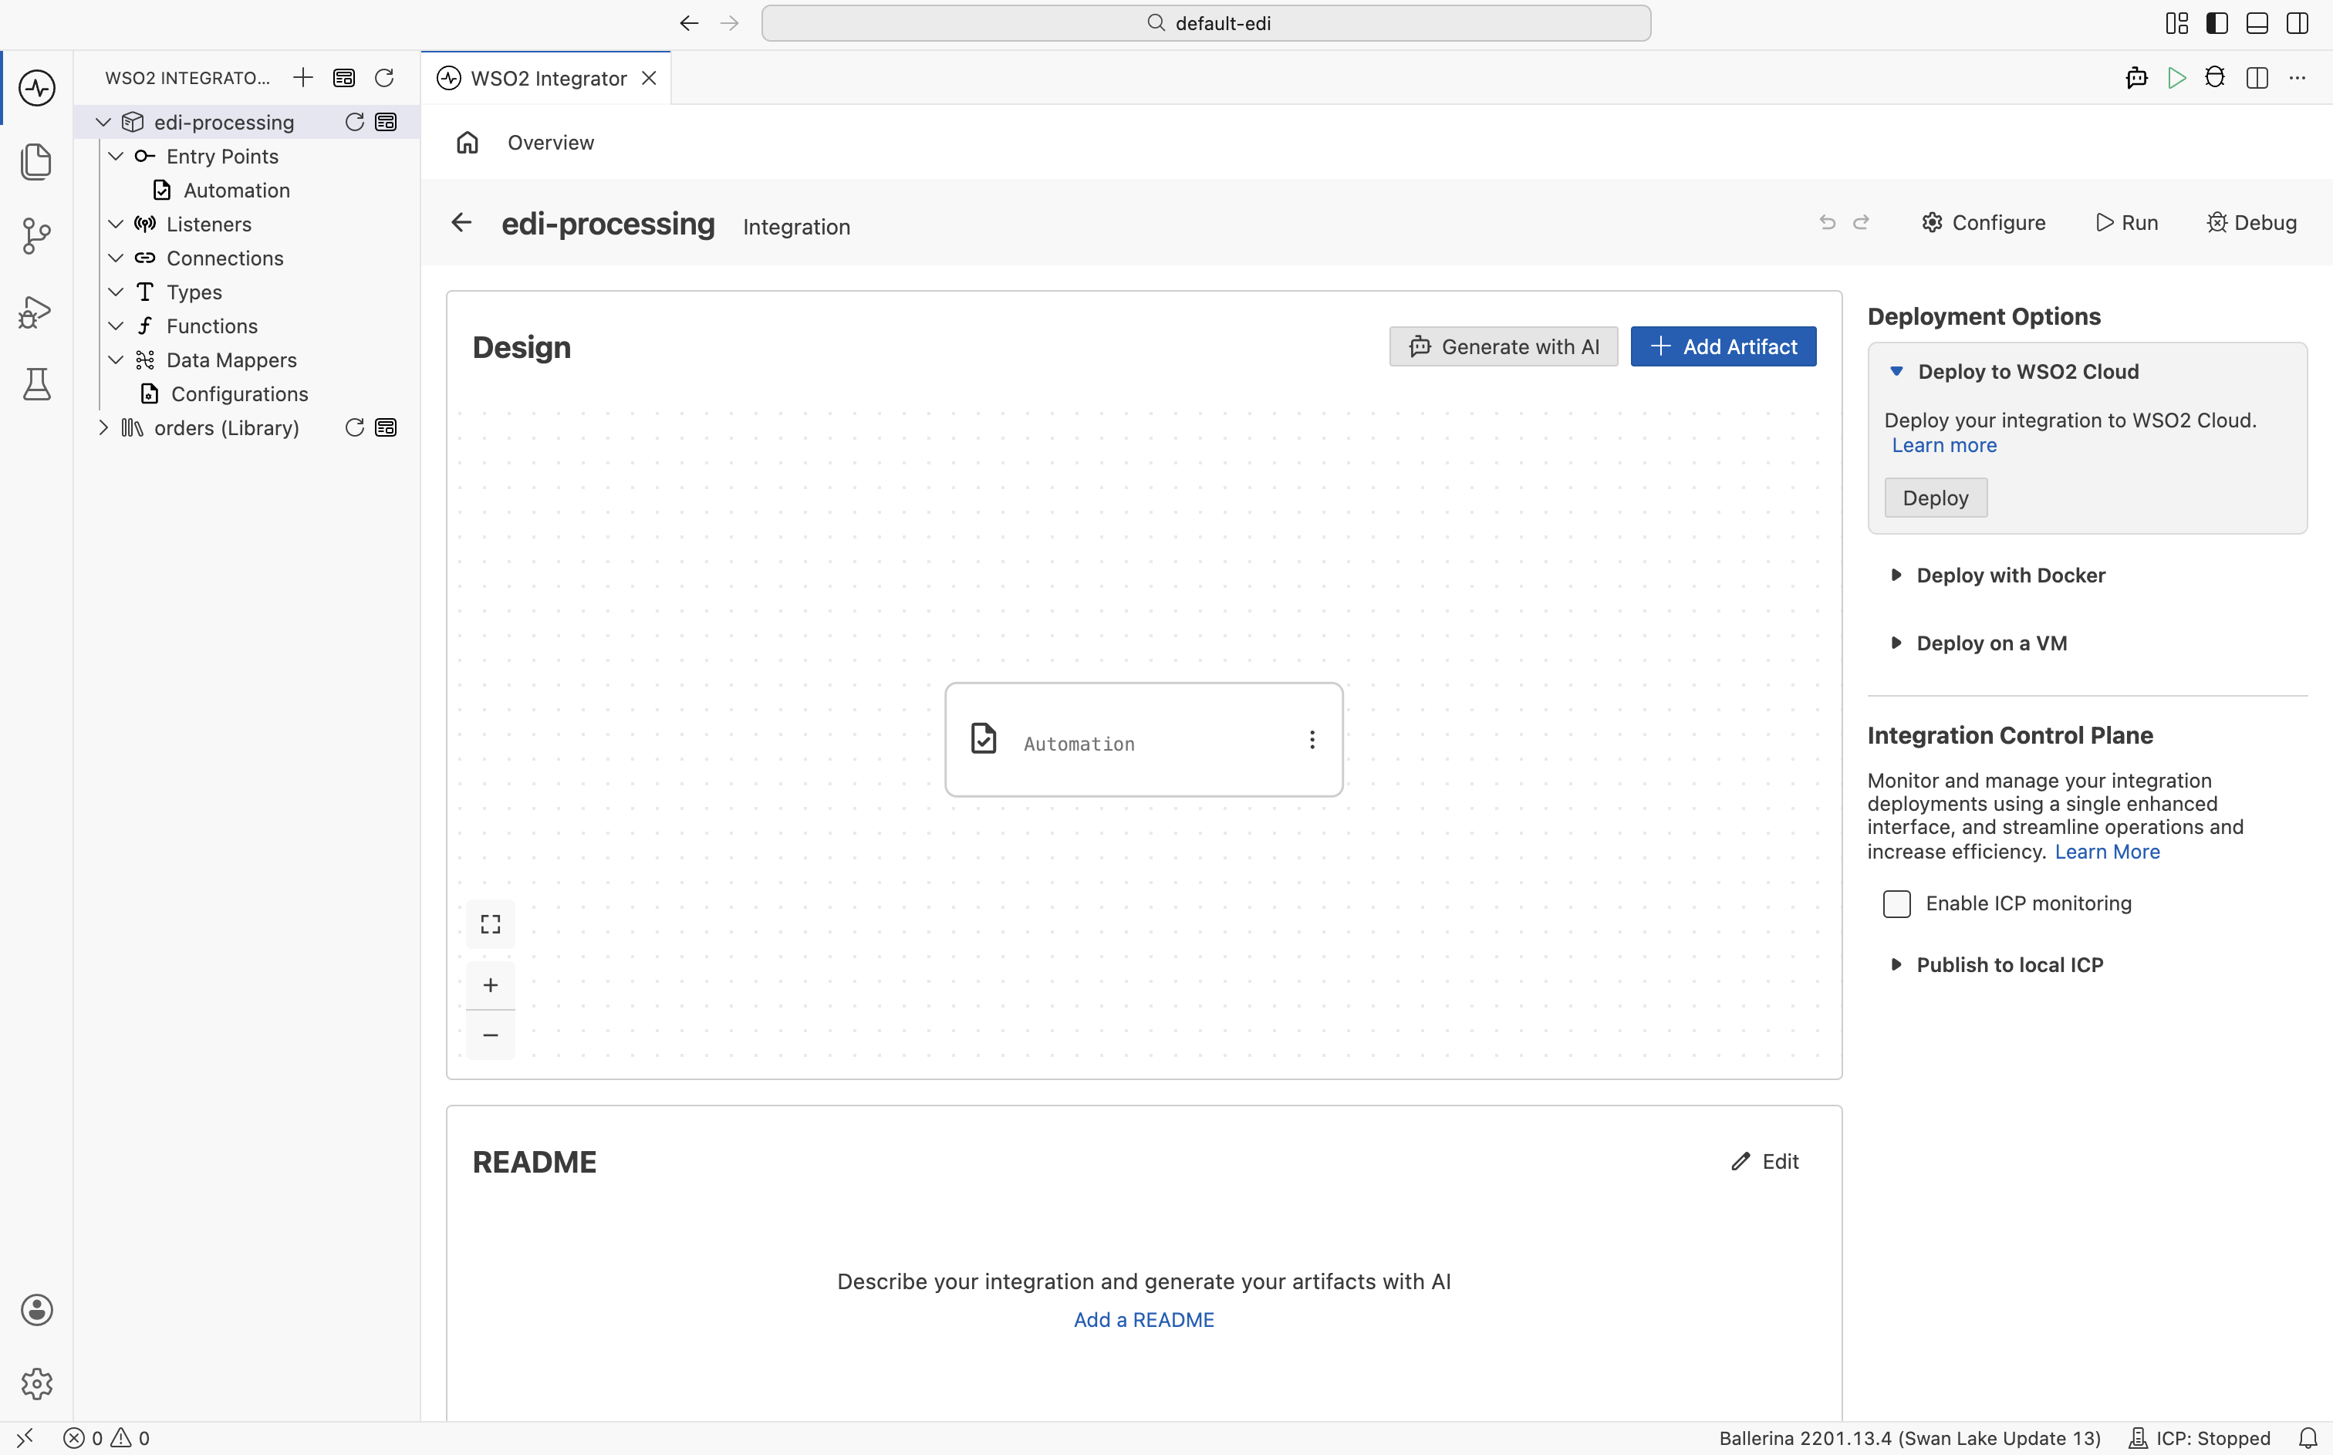Open the notifications bell in status bar
2333x1455 pixels.
pyautogui.click(x=2308, y=1438)
